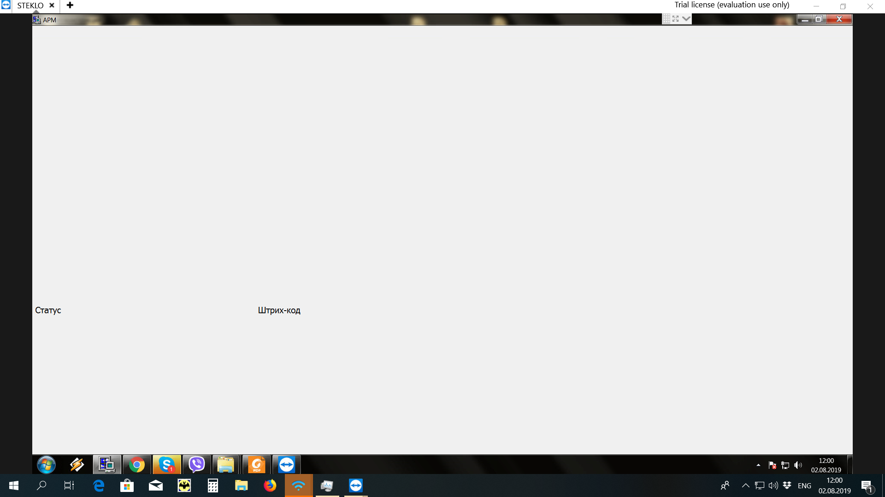Open local taskbar Search
Screen dimensions: 885x497
pos(41,485)
